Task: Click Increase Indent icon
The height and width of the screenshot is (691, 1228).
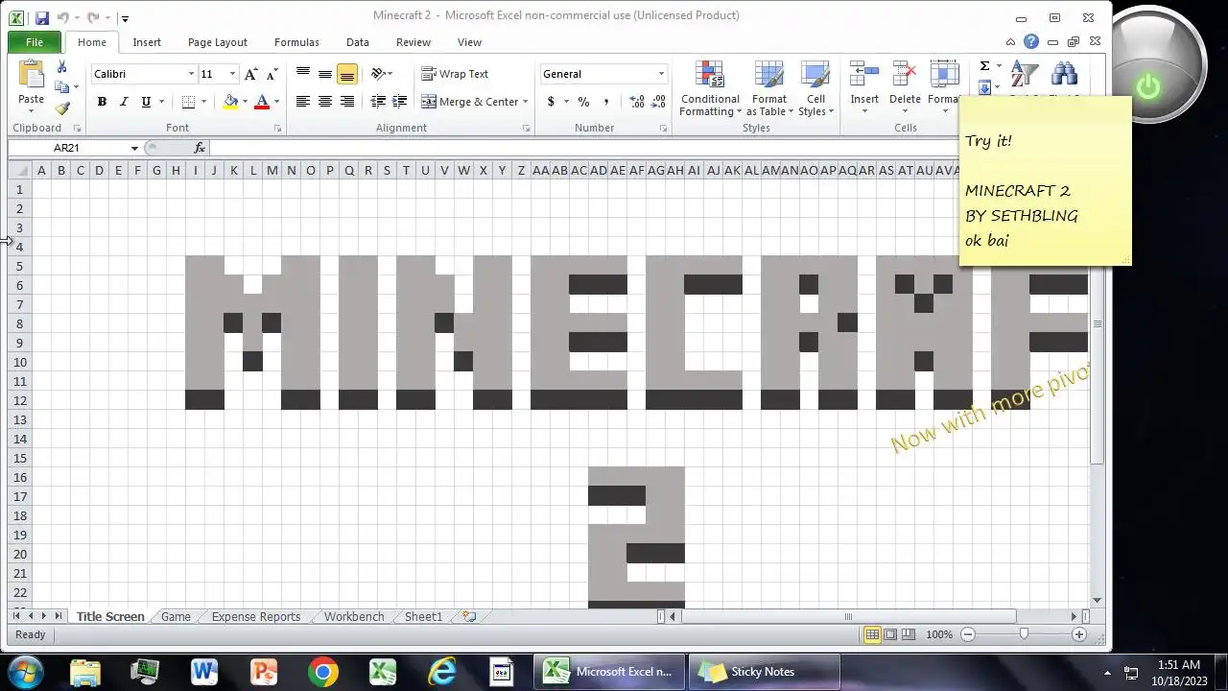Action: coord(400,102)
